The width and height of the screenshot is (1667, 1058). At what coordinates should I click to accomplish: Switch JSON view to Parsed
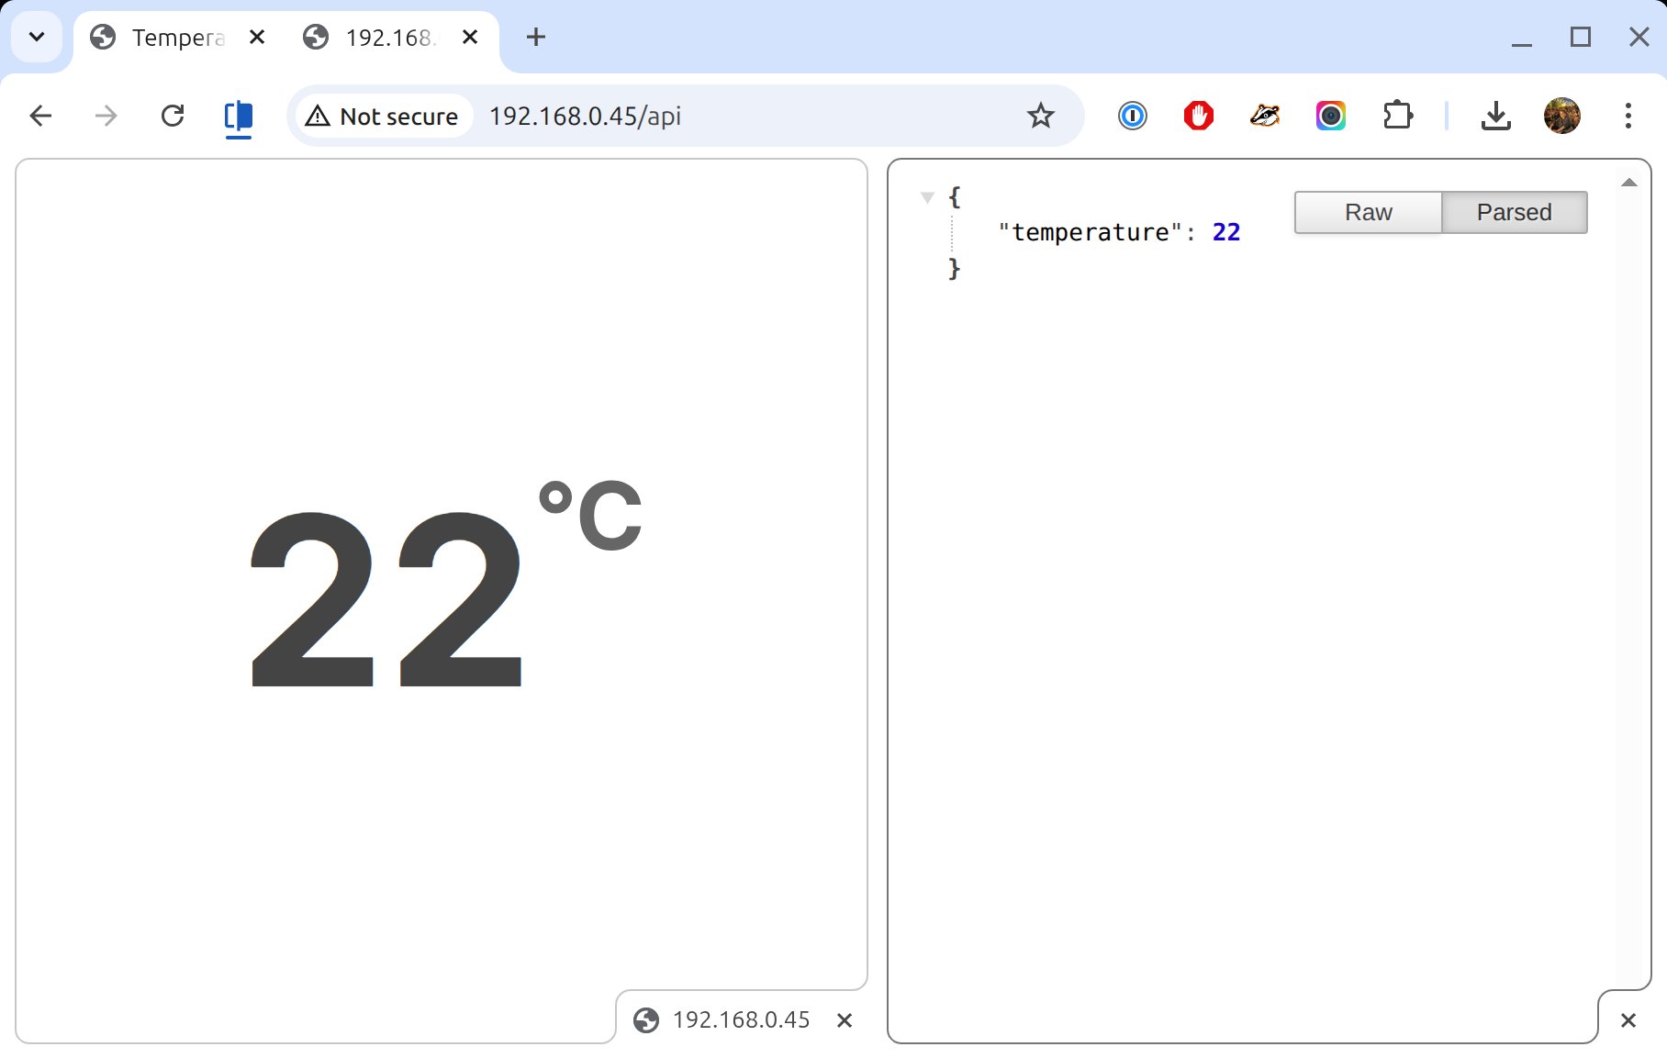pos(1514,213)
